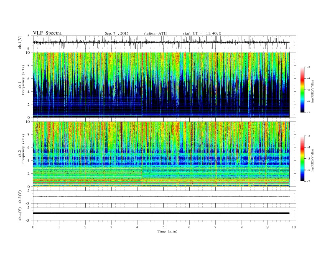The height and width of the screenshot is (255, 331).
Task: Click the time-axis tick label '0'
Action: coord(33,227)
